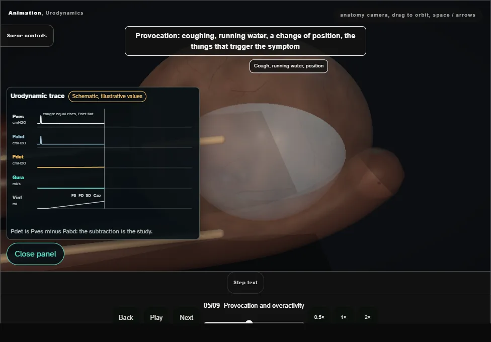Go to the previous step with Back
The width and height of the screenshot is (491, 342).
(x=126, y=317)
